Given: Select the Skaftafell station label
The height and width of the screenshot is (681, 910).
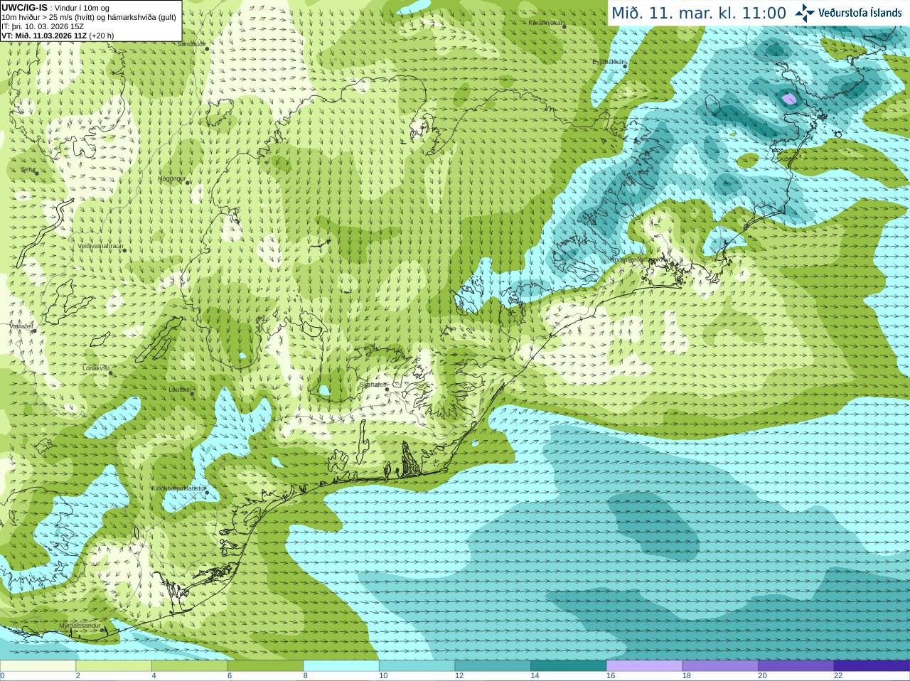Looking at the screenshot, I should point(372,385).
